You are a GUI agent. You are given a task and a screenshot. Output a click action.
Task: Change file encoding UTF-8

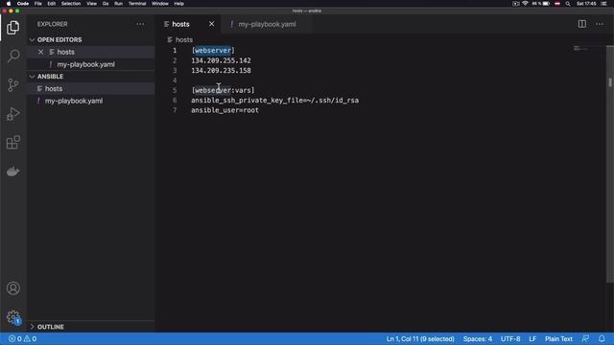point(510,338)
